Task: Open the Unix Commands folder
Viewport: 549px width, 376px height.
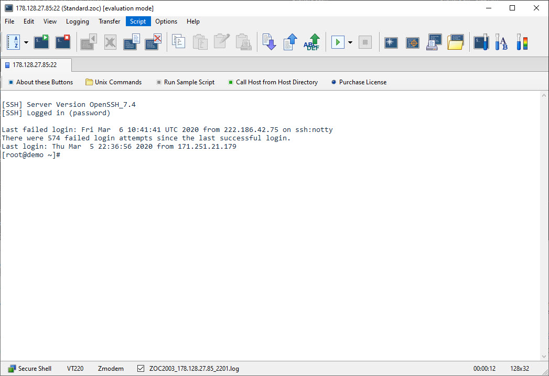Action: 113,82
